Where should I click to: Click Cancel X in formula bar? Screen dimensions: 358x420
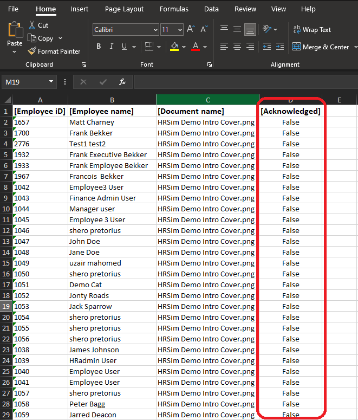(83, 82)
